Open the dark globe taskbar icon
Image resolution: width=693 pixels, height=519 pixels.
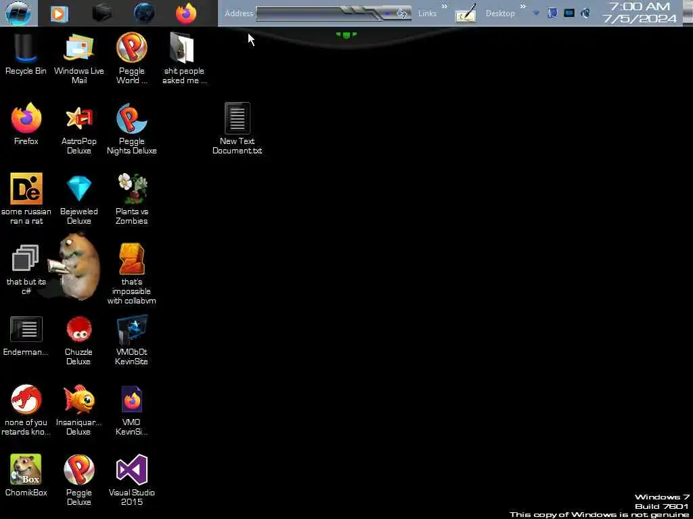point(144,14)
